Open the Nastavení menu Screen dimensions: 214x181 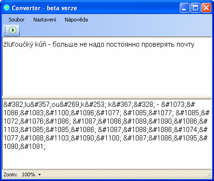click(44, 20)
